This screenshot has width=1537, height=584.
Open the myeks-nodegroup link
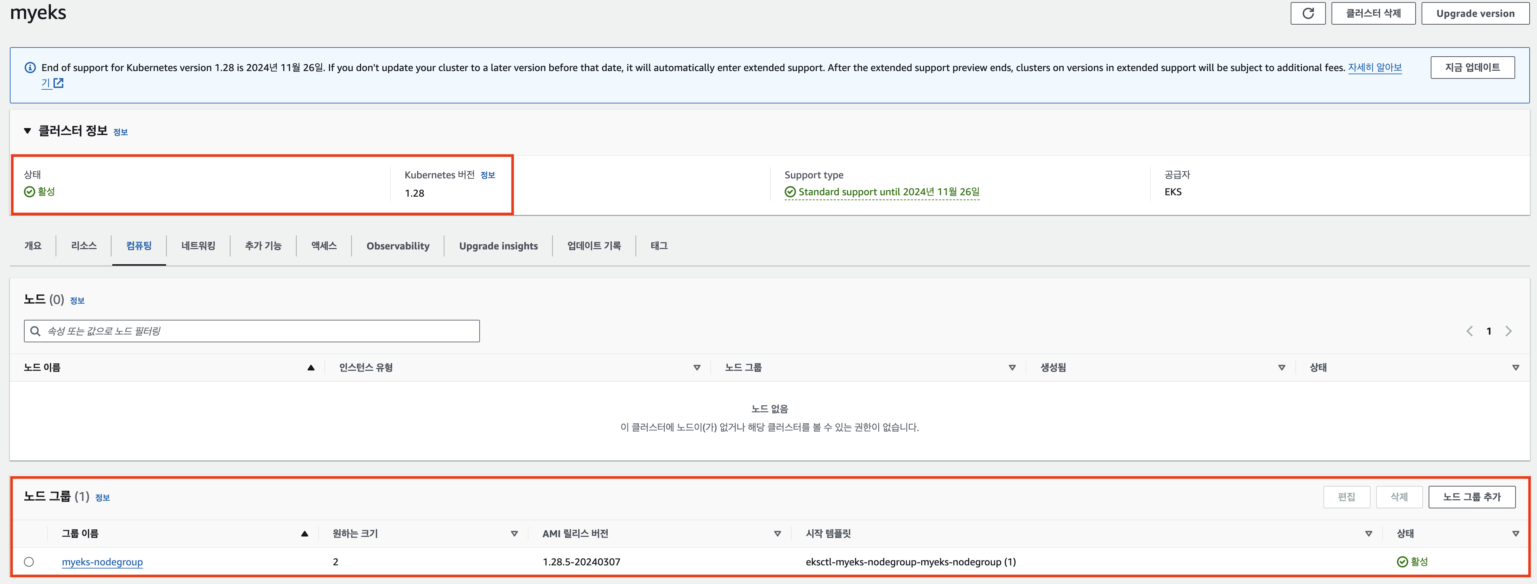click(102, 561)
